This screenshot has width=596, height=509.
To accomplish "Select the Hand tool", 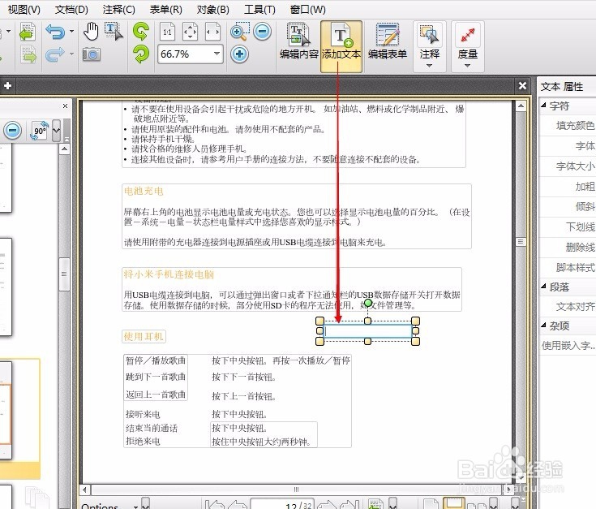I will (91, 31).
